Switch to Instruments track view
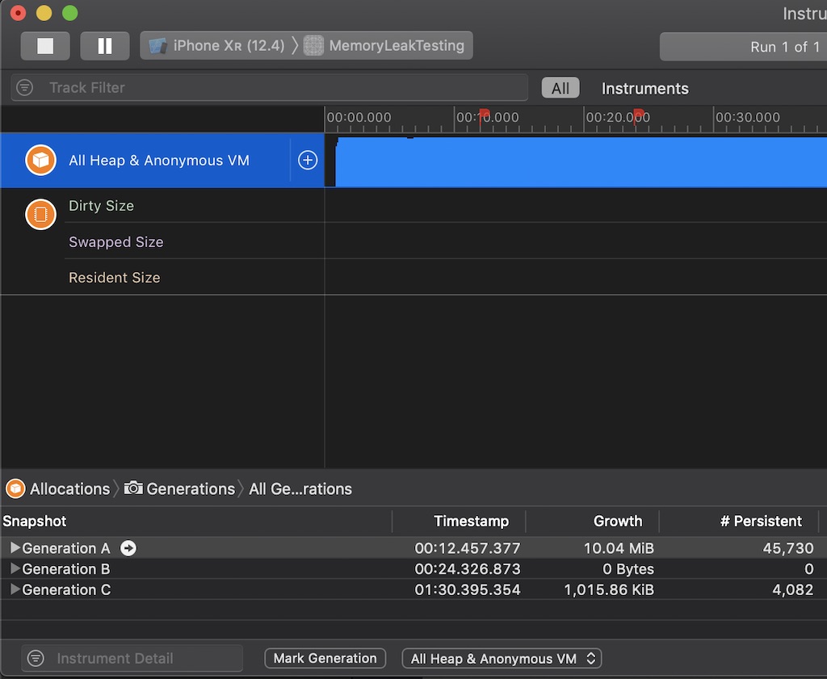The image size is (827, 679). (x=644, y=88)
